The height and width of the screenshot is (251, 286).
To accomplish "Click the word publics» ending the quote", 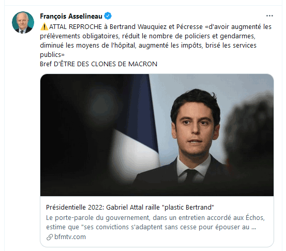I will coord(52,55).
